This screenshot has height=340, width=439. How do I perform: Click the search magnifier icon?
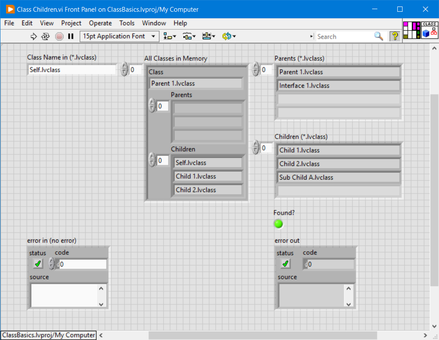379,36
